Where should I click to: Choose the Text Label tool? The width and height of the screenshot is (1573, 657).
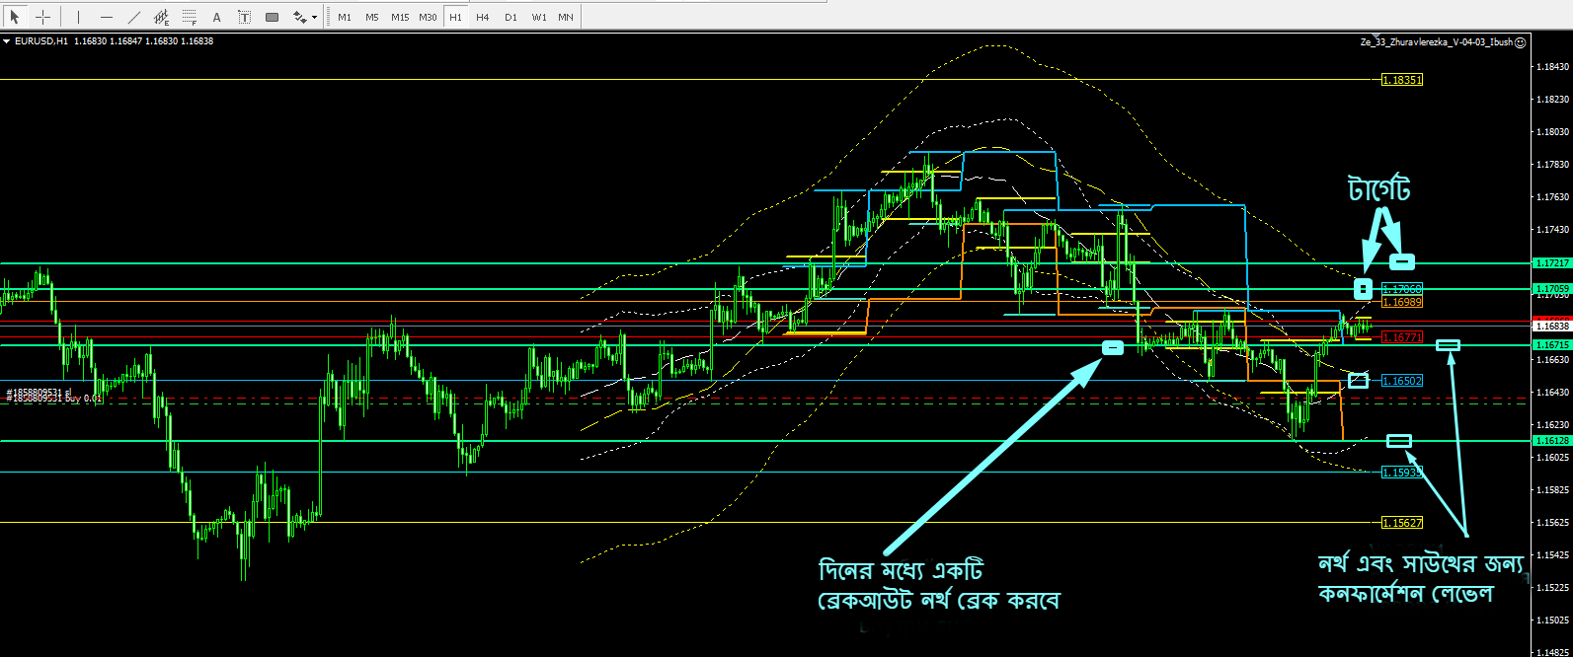click(x=244, y=17)
